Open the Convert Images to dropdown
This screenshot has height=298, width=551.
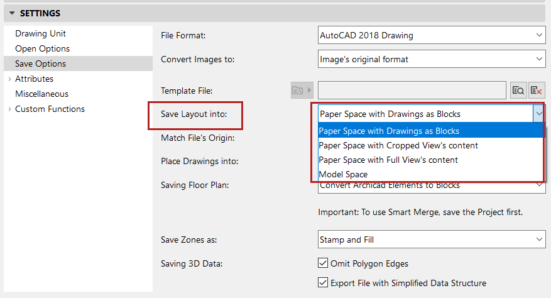tap(431, 59)
